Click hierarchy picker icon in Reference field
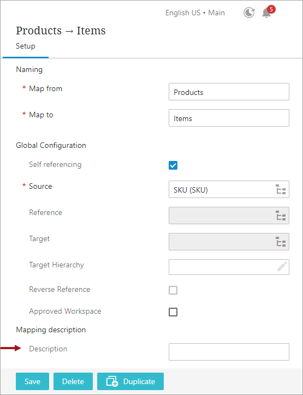 pos(281,216)
